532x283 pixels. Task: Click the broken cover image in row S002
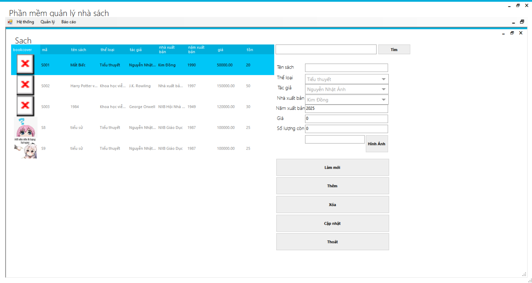point(25,85)
